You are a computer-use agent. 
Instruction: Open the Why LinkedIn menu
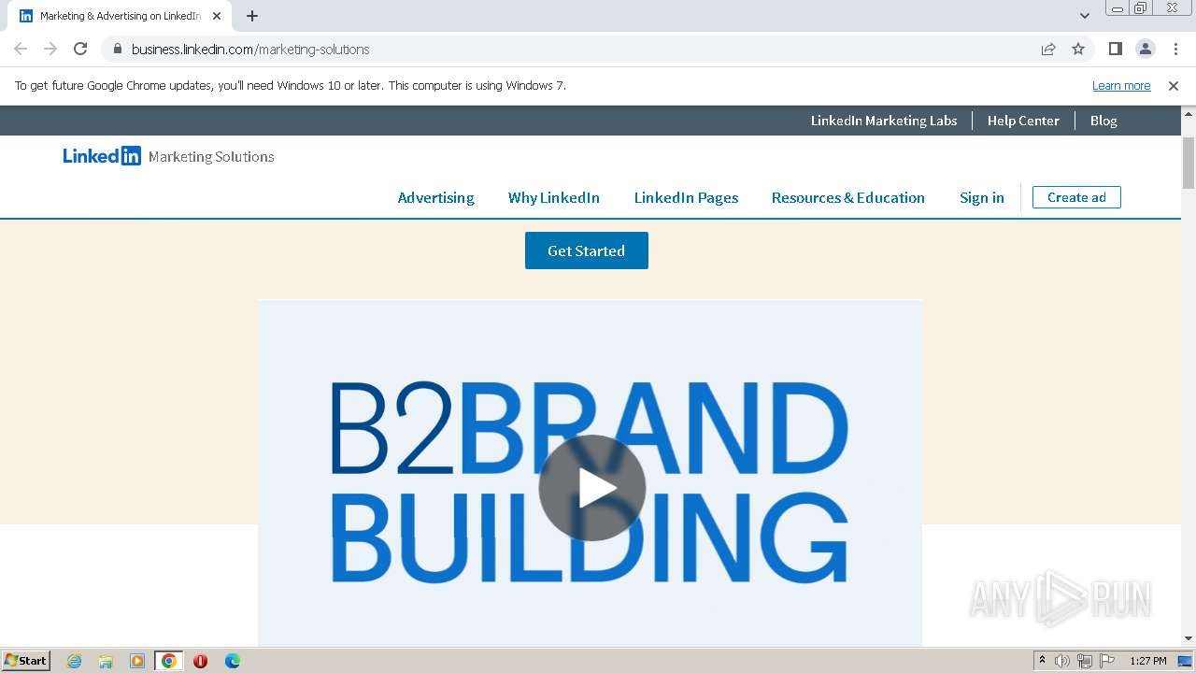pos(554,197)
